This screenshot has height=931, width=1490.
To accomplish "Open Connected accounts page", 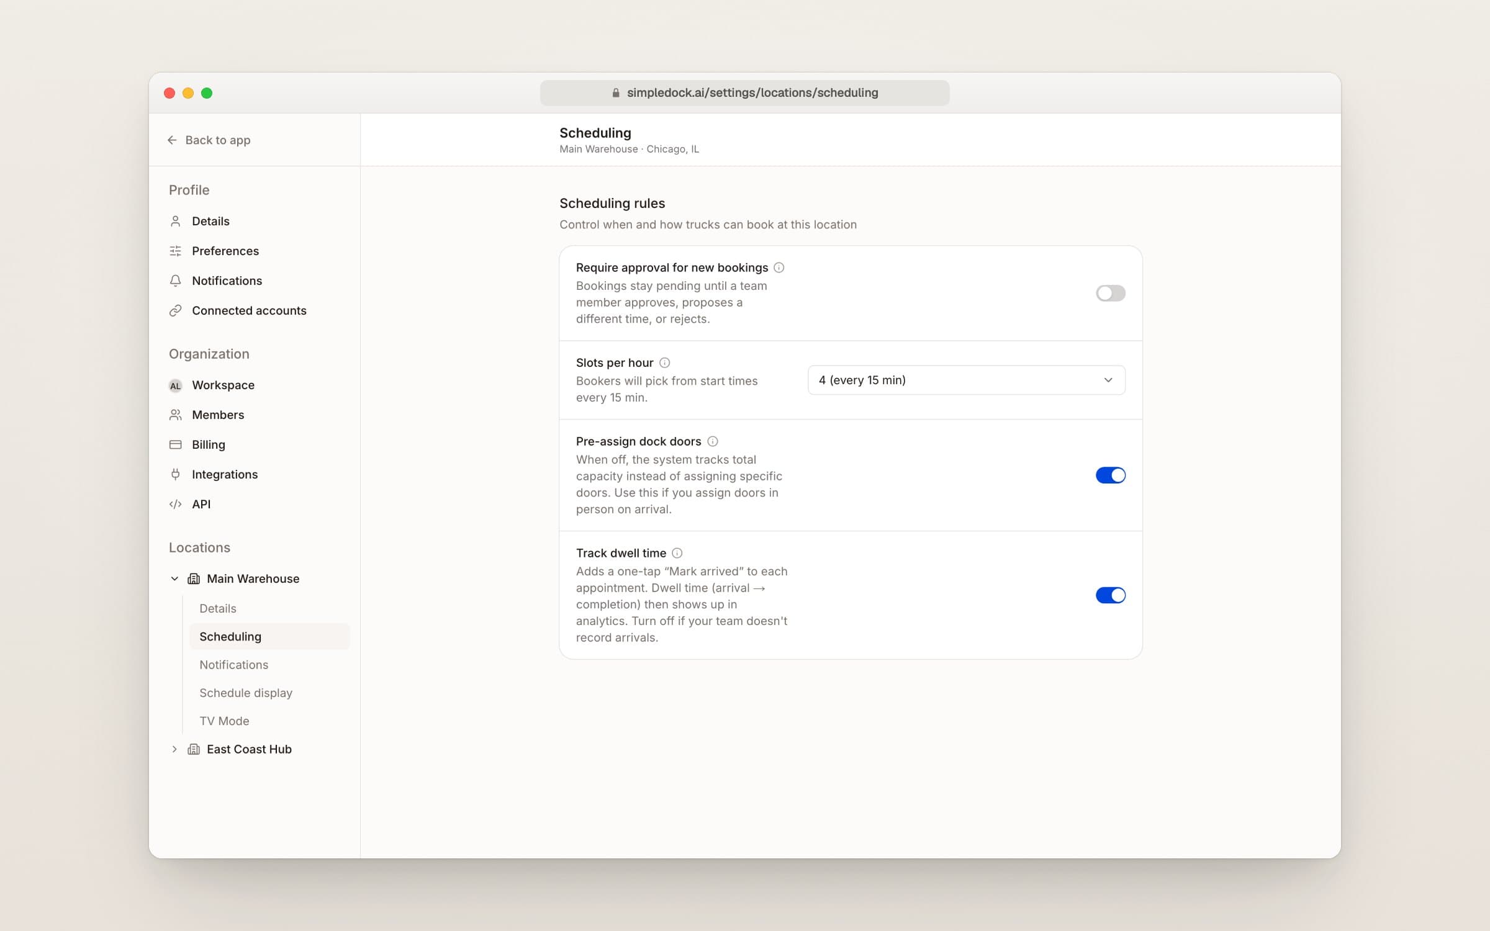I will tap(249, 310).
